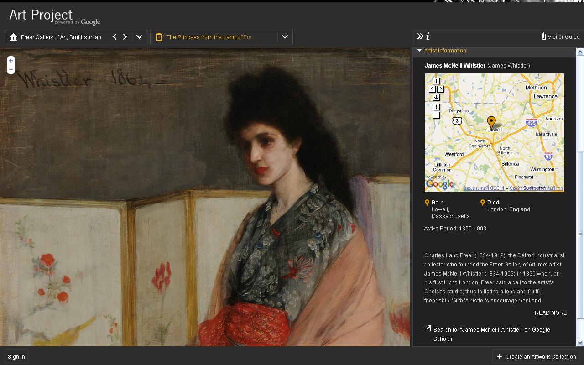This screenshot has width=584, height=365.
Task: Search James McNeill Whistler on Google Scholar
Action: [492, 334]
